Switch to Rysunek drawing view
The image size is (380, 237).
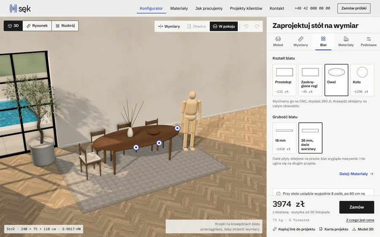point(37,26)
